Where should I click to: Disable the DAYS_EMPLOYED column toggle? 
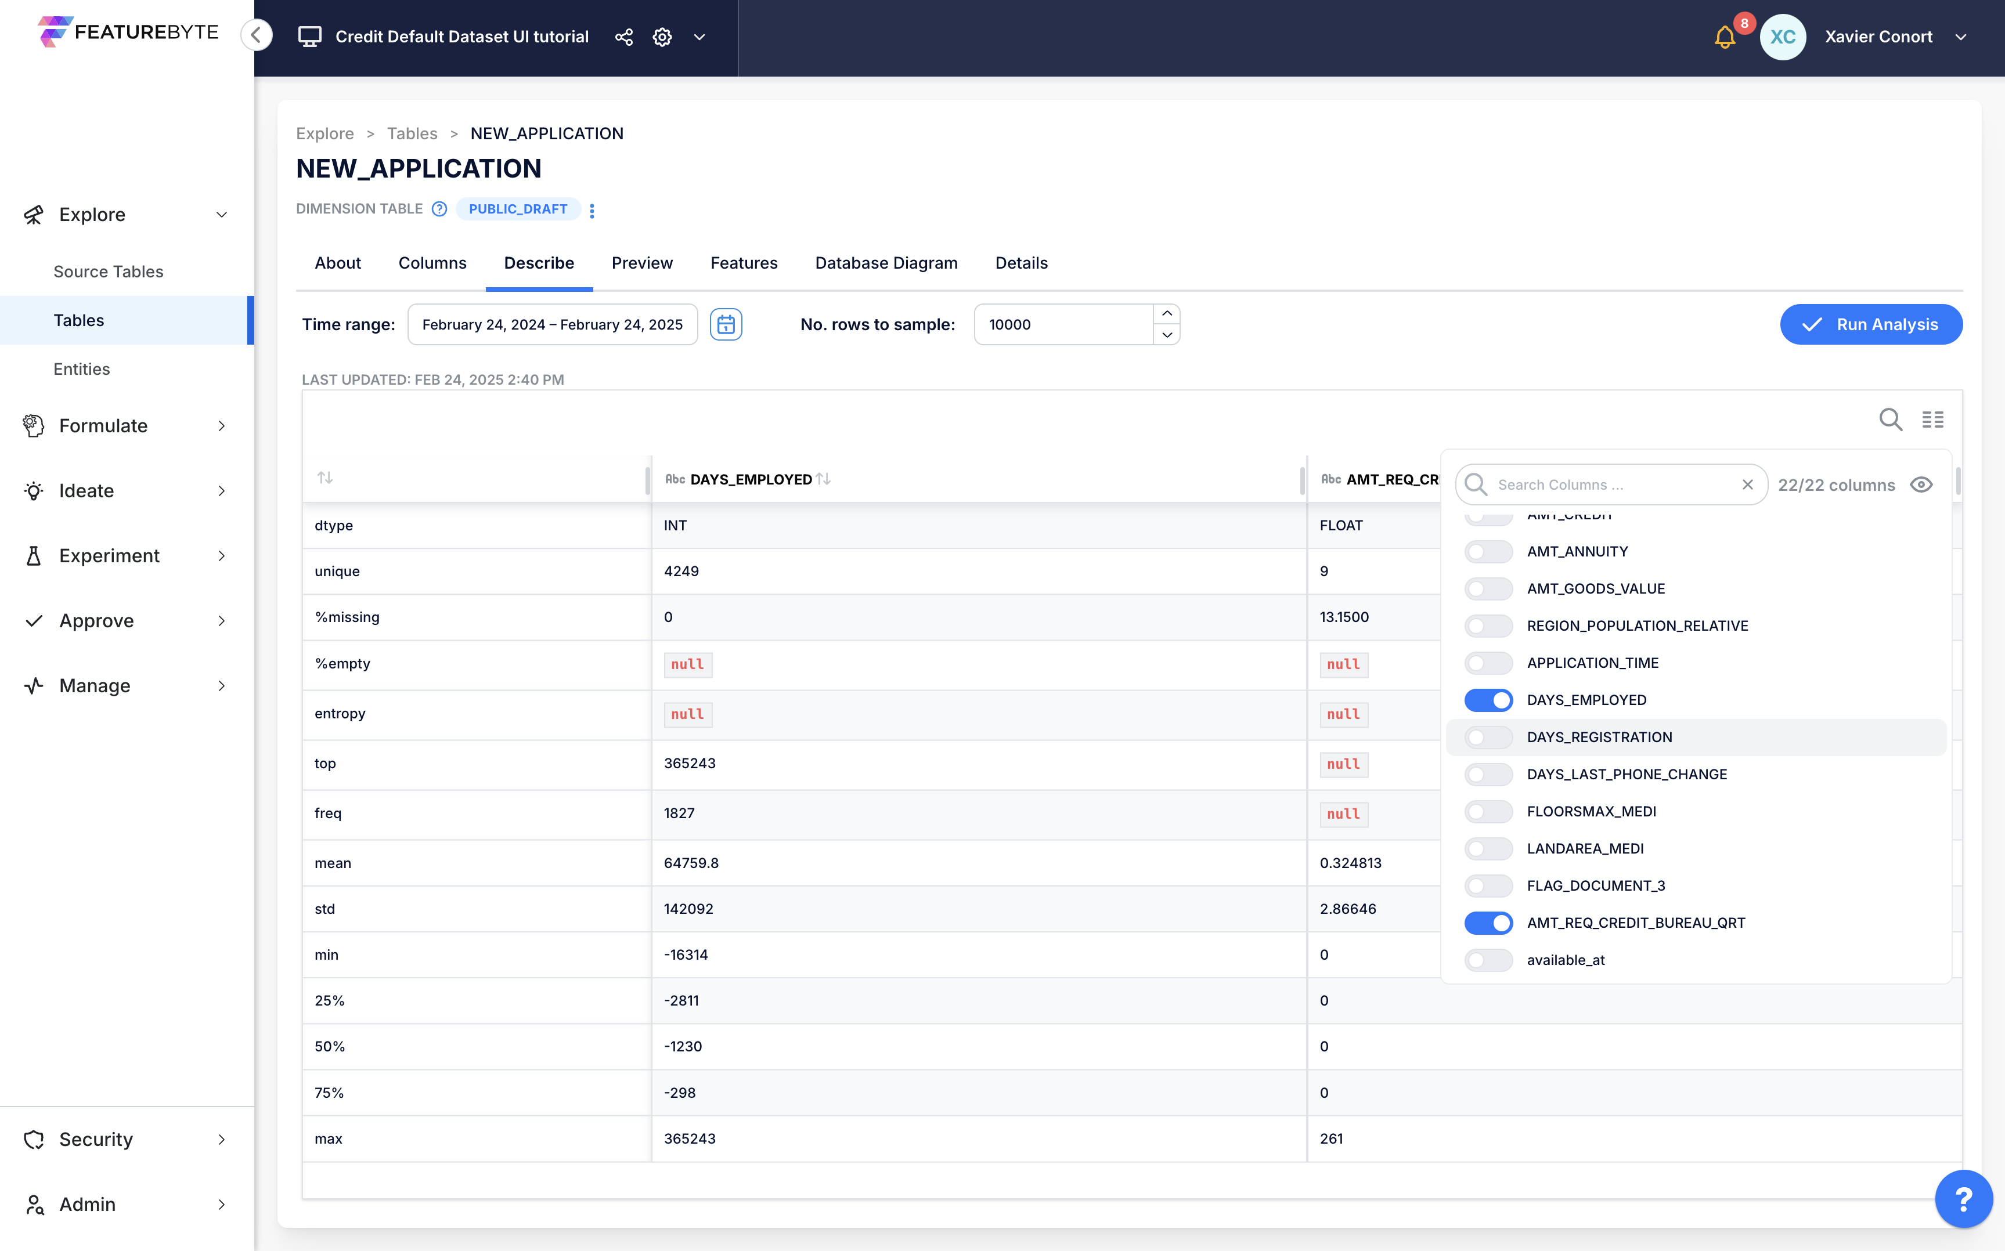1488,700
